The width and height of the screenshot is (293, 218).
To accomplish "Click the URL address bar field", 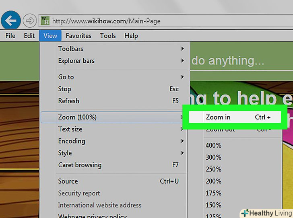I will tap(166, 21).
